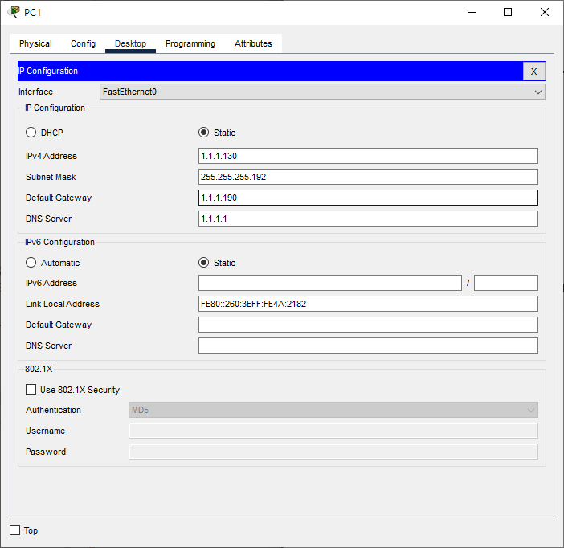Image resolution: width=564 pixels, height=548 pixels.
Task: Click the IPv6 Default Gateway field
Action: coord(368,325)
